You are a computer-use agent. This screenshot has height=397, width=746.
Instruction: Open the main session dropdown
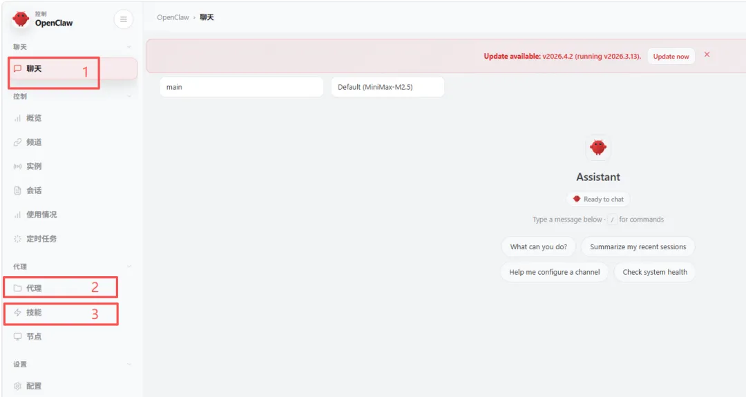click(x=242, y=87)
